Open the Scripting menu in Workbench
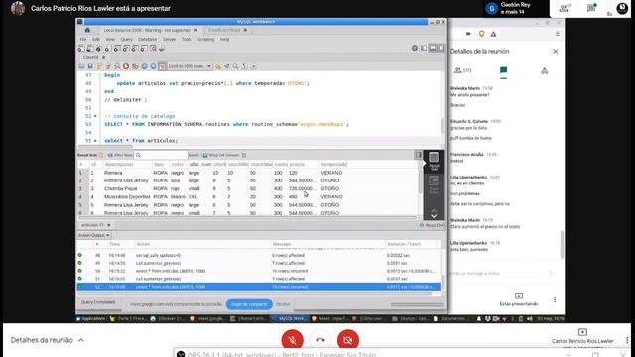This screenshot has width=635, height=357. coord(205,40)
